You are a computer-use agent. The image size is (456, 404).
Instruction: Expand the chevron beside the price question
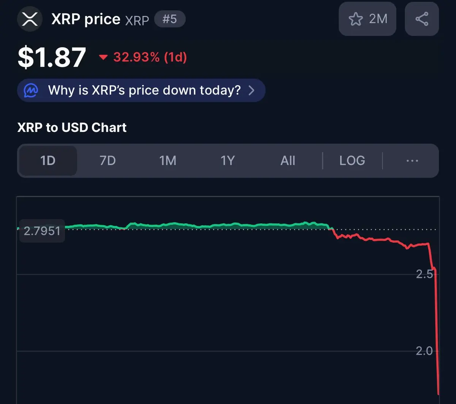[x=251, y=91]
